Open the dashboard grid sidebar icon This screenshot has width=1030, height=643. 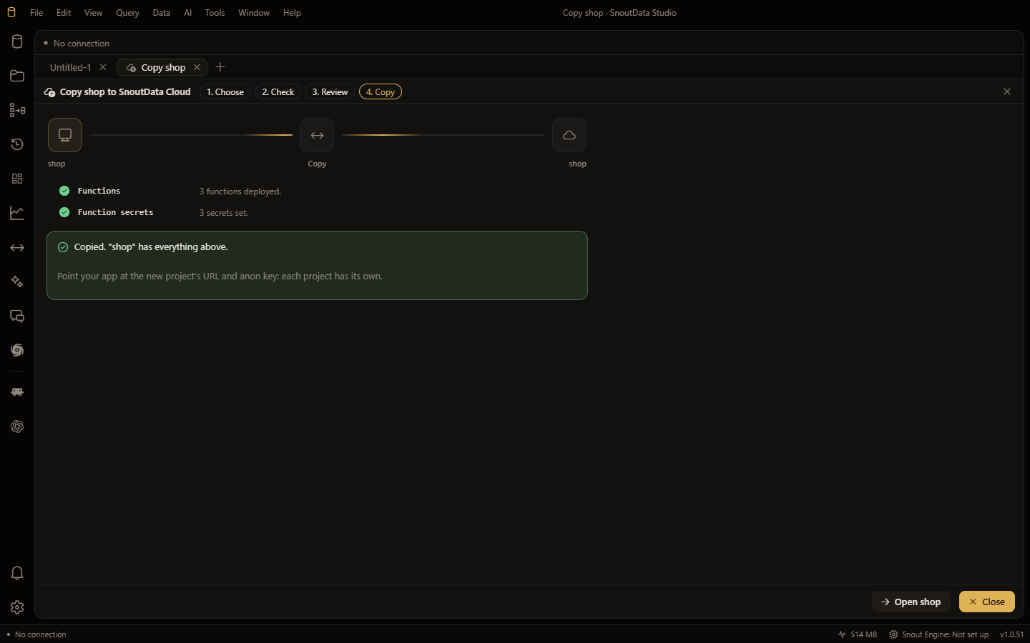pyautogui.click(x=17, y=179)
